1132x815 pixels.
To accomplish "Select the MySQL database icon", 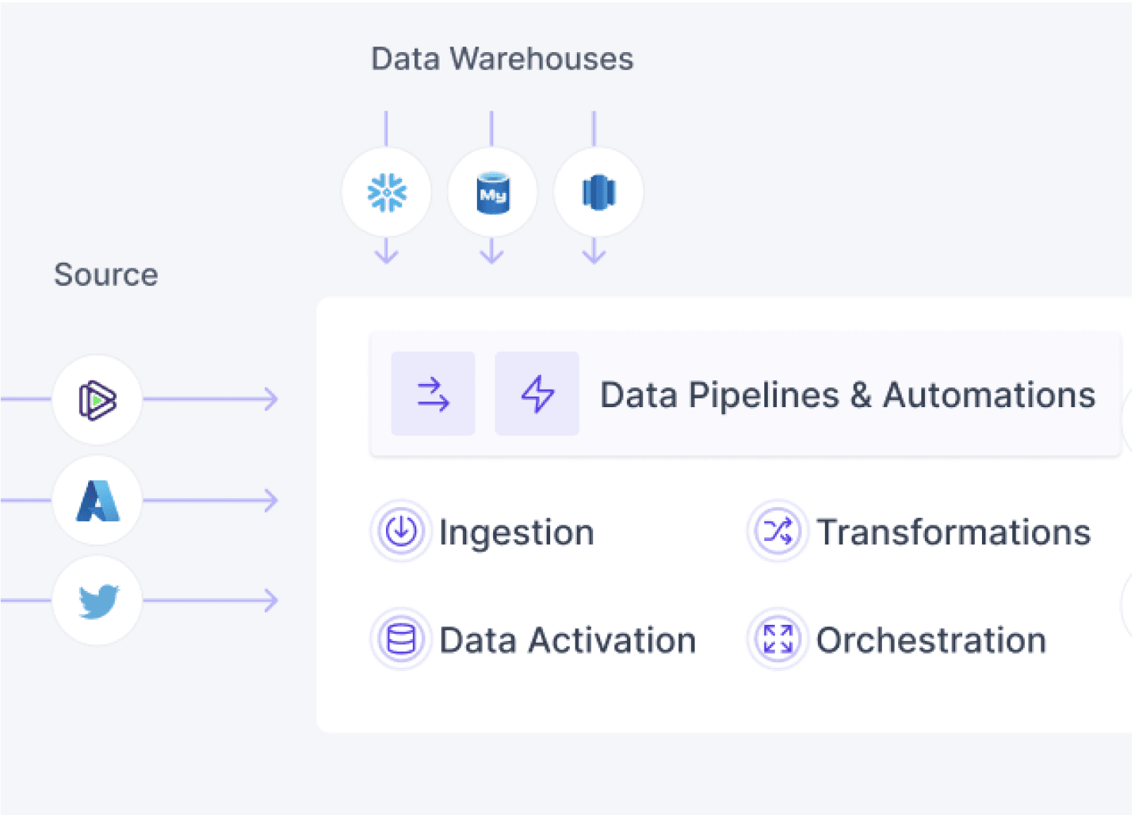I will pos(492,192).
